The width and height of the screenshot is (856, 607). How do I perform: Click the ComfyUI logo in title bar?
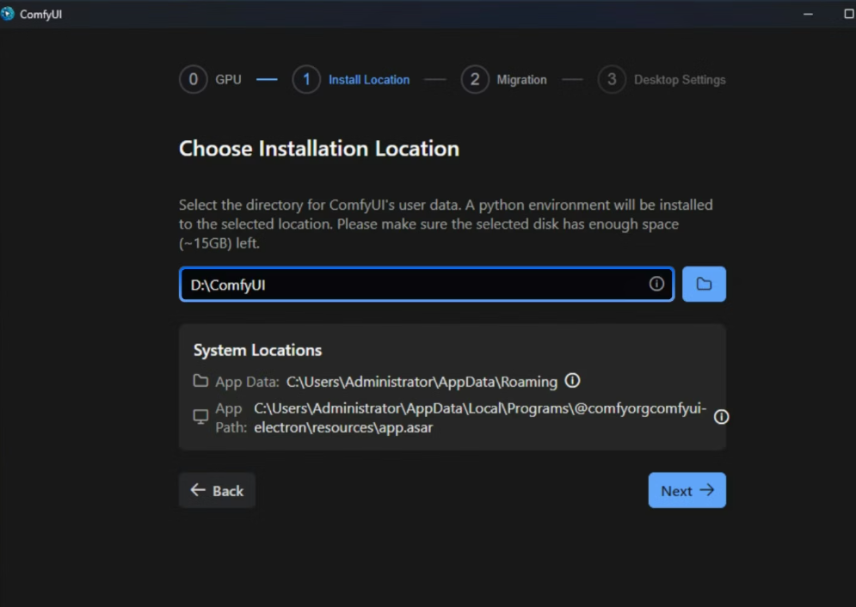pyautogui.click(x=8, y=14)
